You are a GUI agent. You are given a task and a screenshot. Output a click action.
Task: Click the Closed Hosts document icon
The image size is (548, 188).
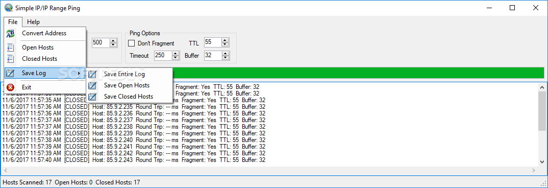(11, 59)
